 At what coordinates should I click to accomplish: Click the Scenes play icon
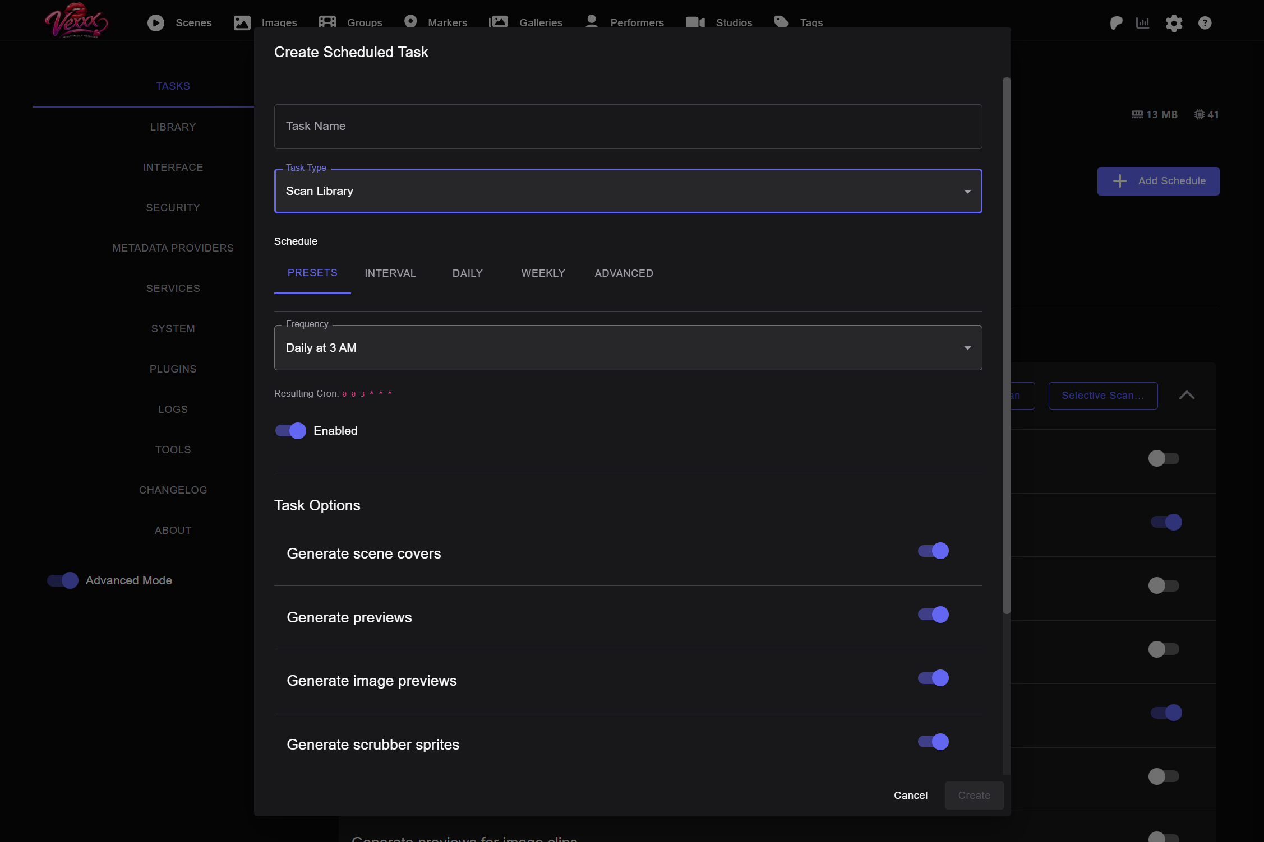click(156, 22)
